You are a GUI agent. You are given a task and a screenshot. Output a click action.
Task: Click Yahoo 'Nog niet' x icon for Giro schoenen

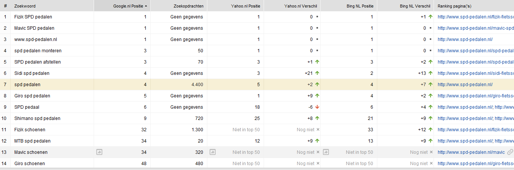pyautogui.click(x=318, y=164)
